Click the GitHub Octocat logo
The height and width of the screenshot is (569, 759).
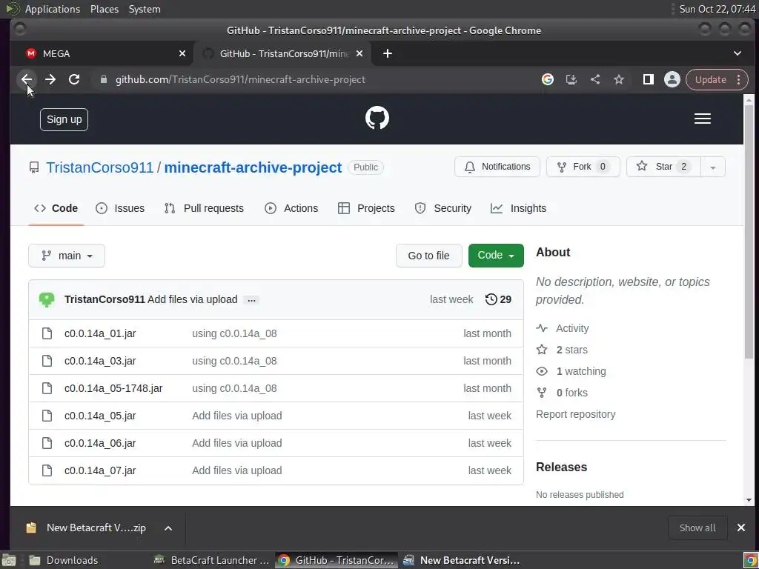[x=377, y=118]
